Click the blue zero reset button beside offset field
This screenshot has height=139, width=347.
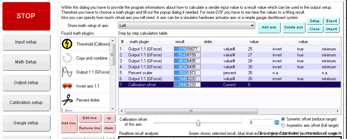coord(277,123)
